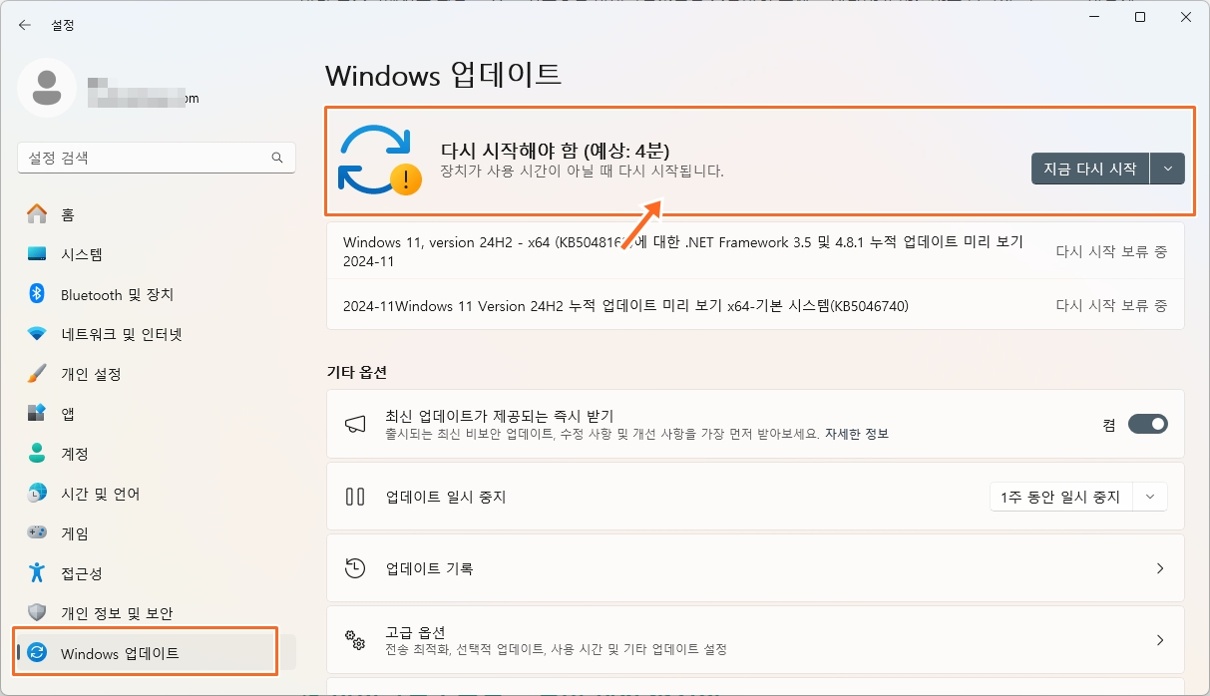The image size is (1210, 696).
Task: Click the 네트워크 Wi-Fi icon
Action: [x=37, y=334]
